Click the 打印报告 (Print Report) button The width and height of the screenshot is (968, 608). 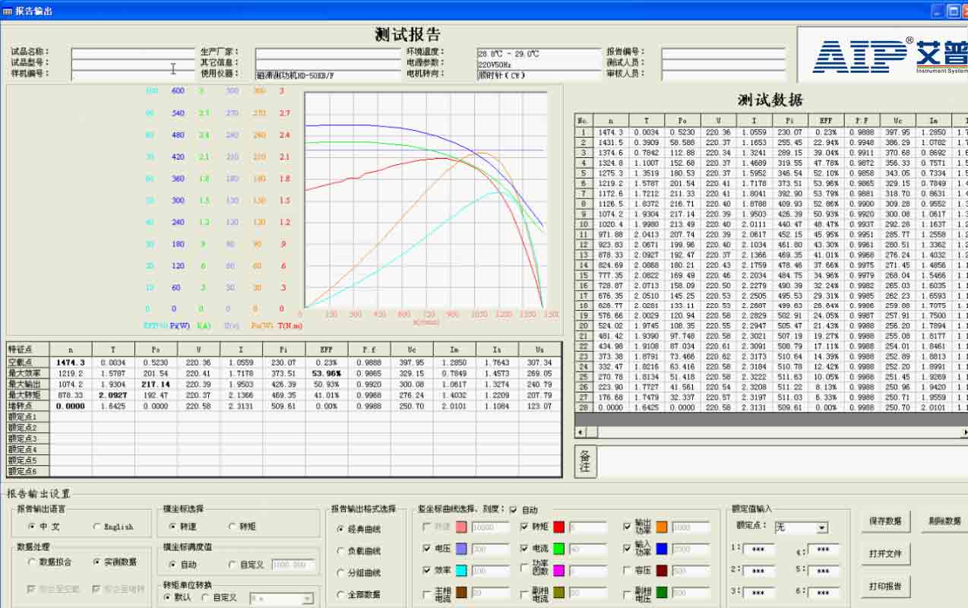pos(885,587)
